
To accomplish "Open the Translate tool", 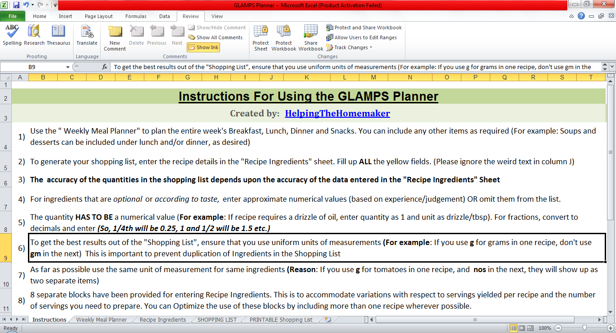I will click(x=87, y=35).
